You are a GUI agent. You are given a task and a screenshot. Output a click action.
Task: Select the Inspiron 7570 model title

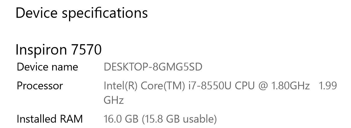point(59,50)
